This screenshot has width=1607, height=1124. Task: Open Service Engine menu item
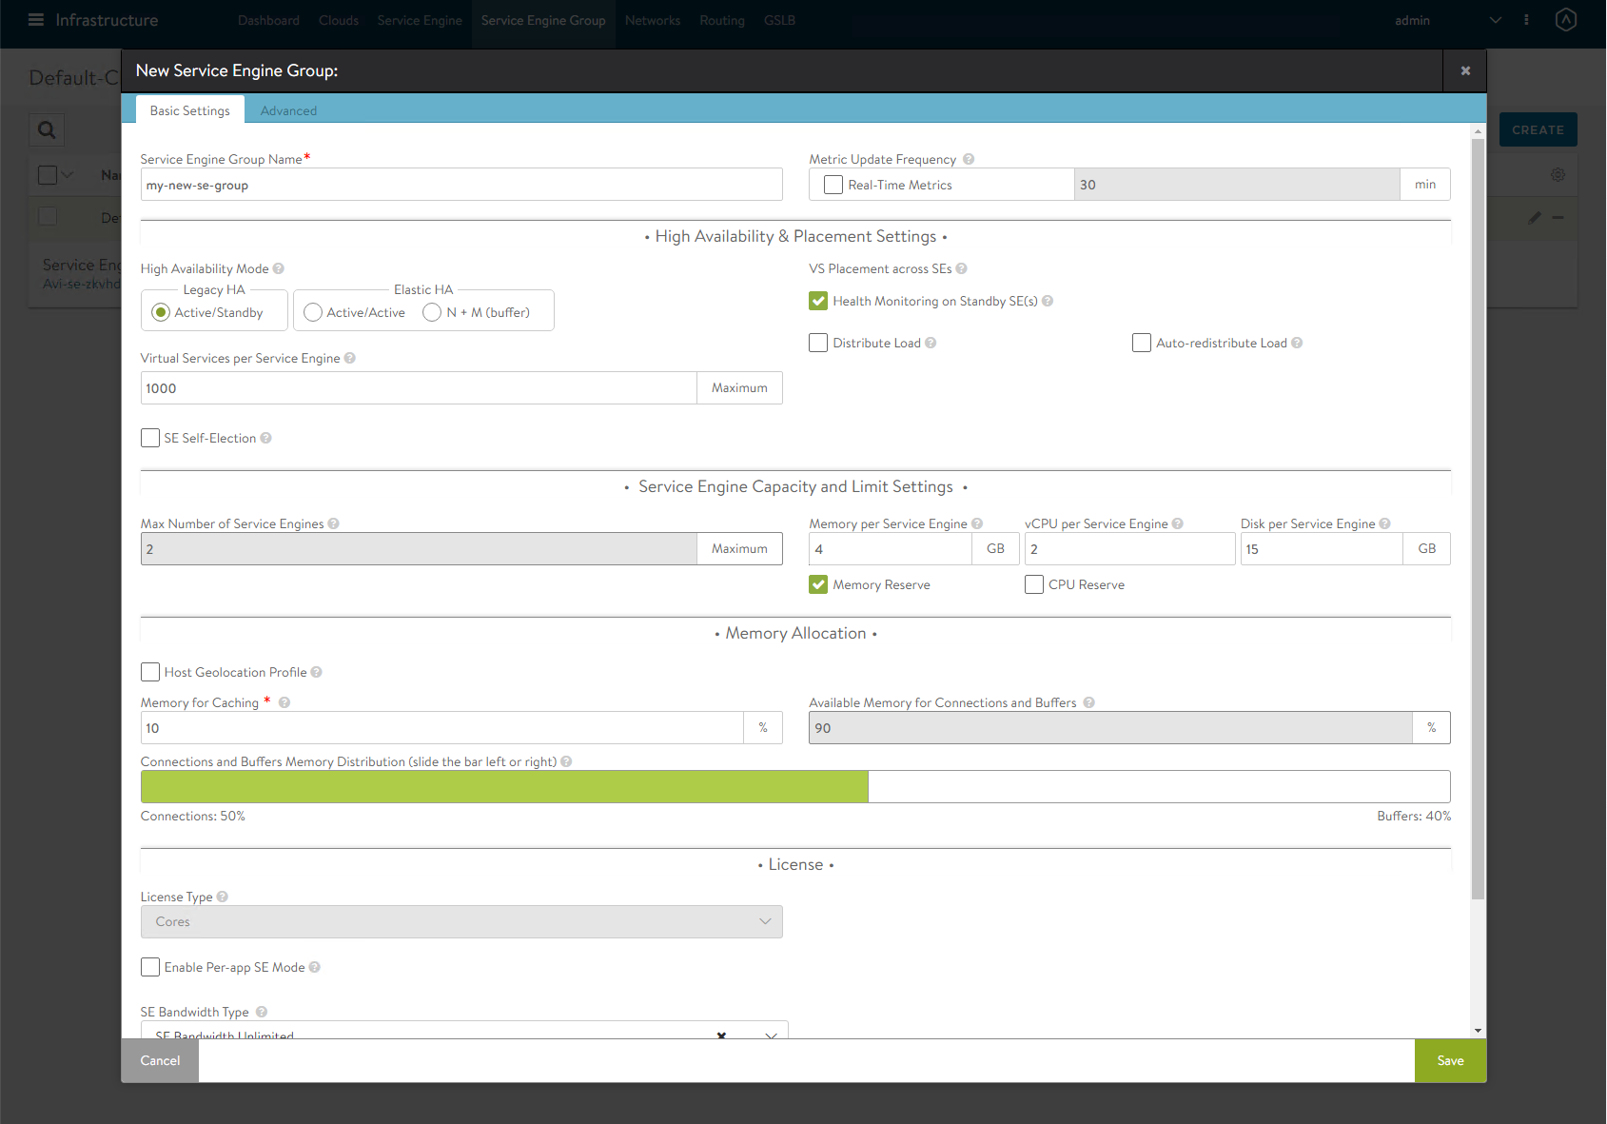coord(420,20)
